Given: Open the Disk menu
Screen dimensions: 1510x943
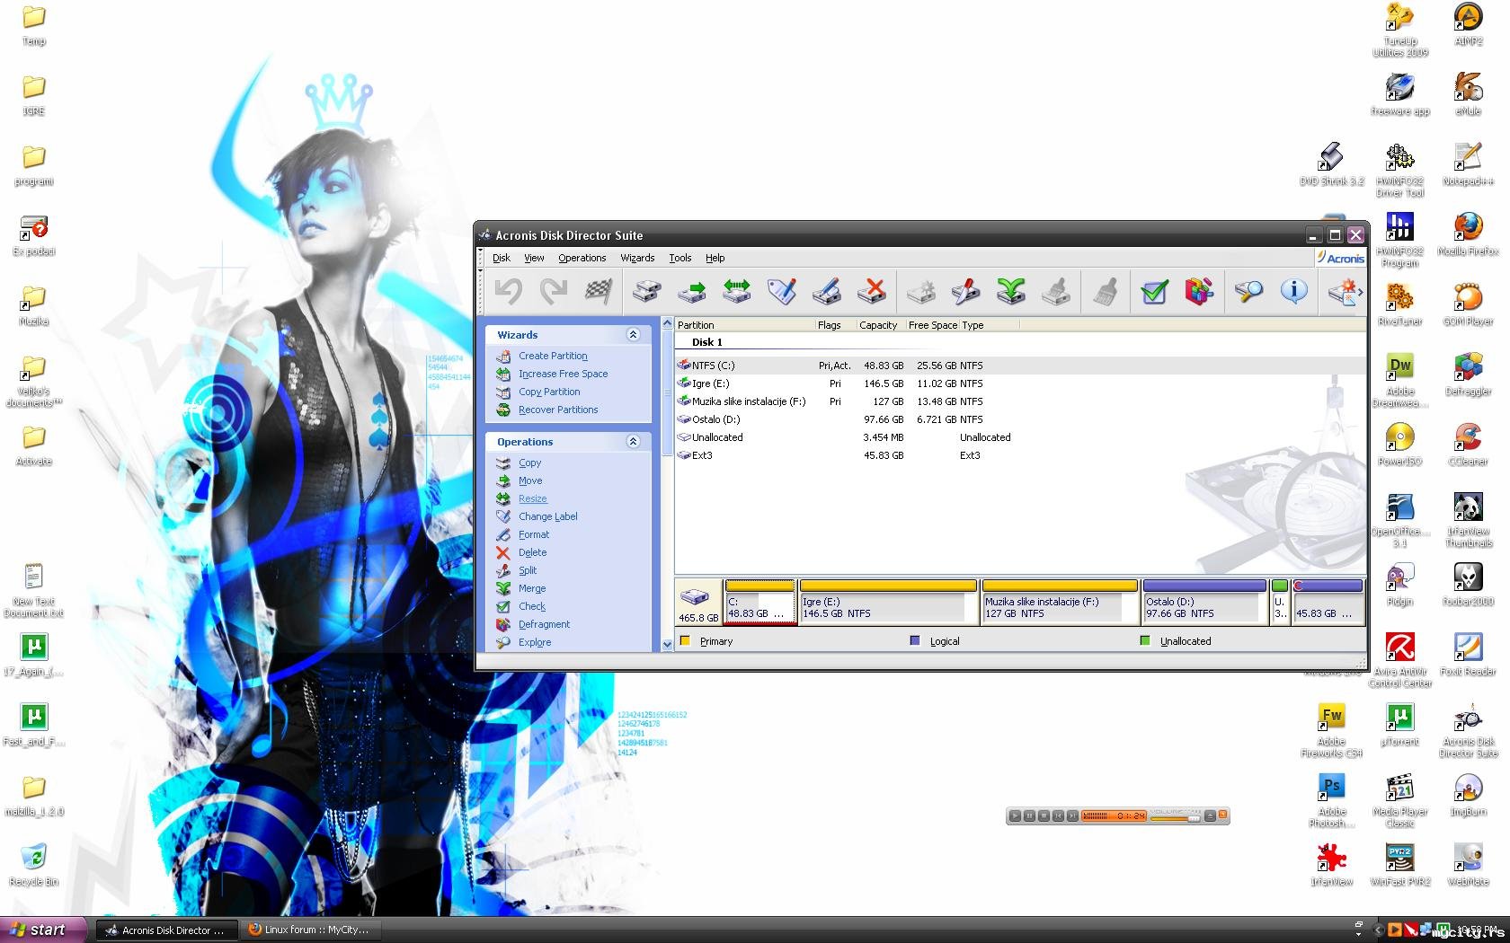Looking at the screenshot, I should click(x=501, y=258).
